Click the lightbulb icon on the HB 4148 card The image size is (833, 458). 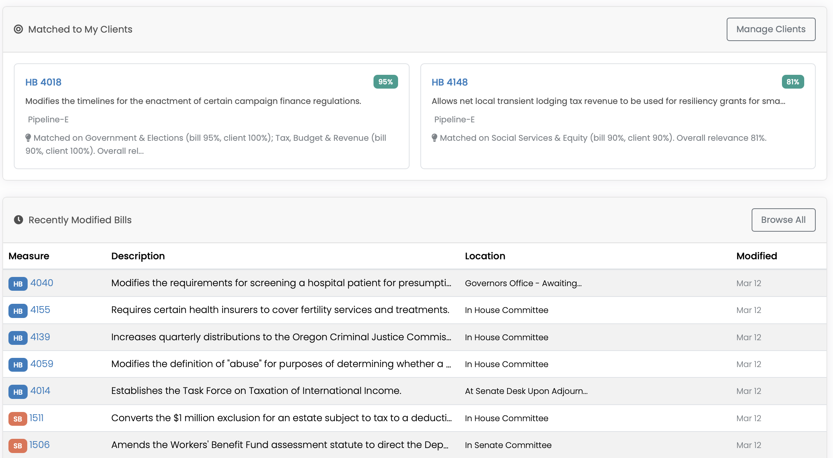pyautogui.click(x=435, y=138)
